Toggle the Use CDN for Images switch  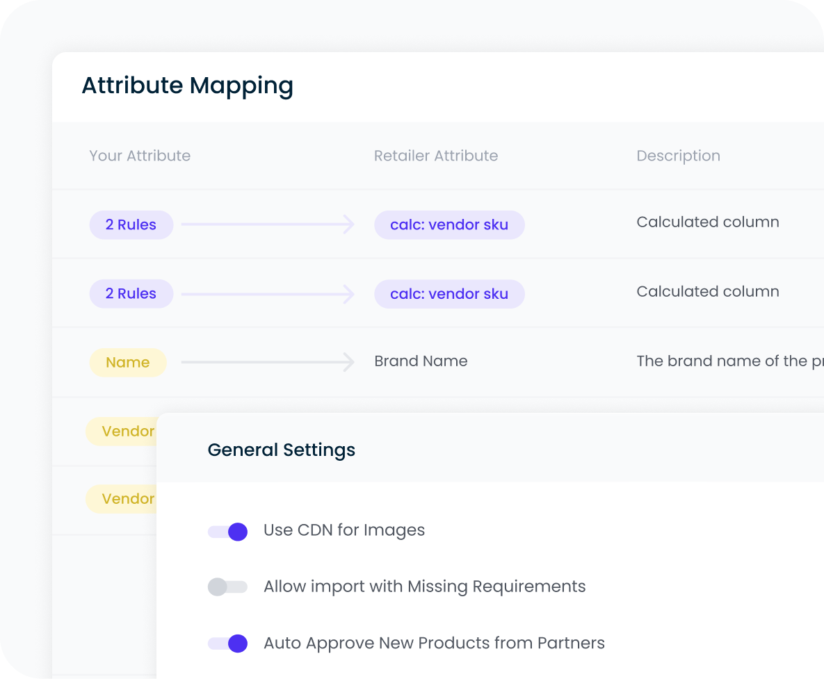coord(227,532)
